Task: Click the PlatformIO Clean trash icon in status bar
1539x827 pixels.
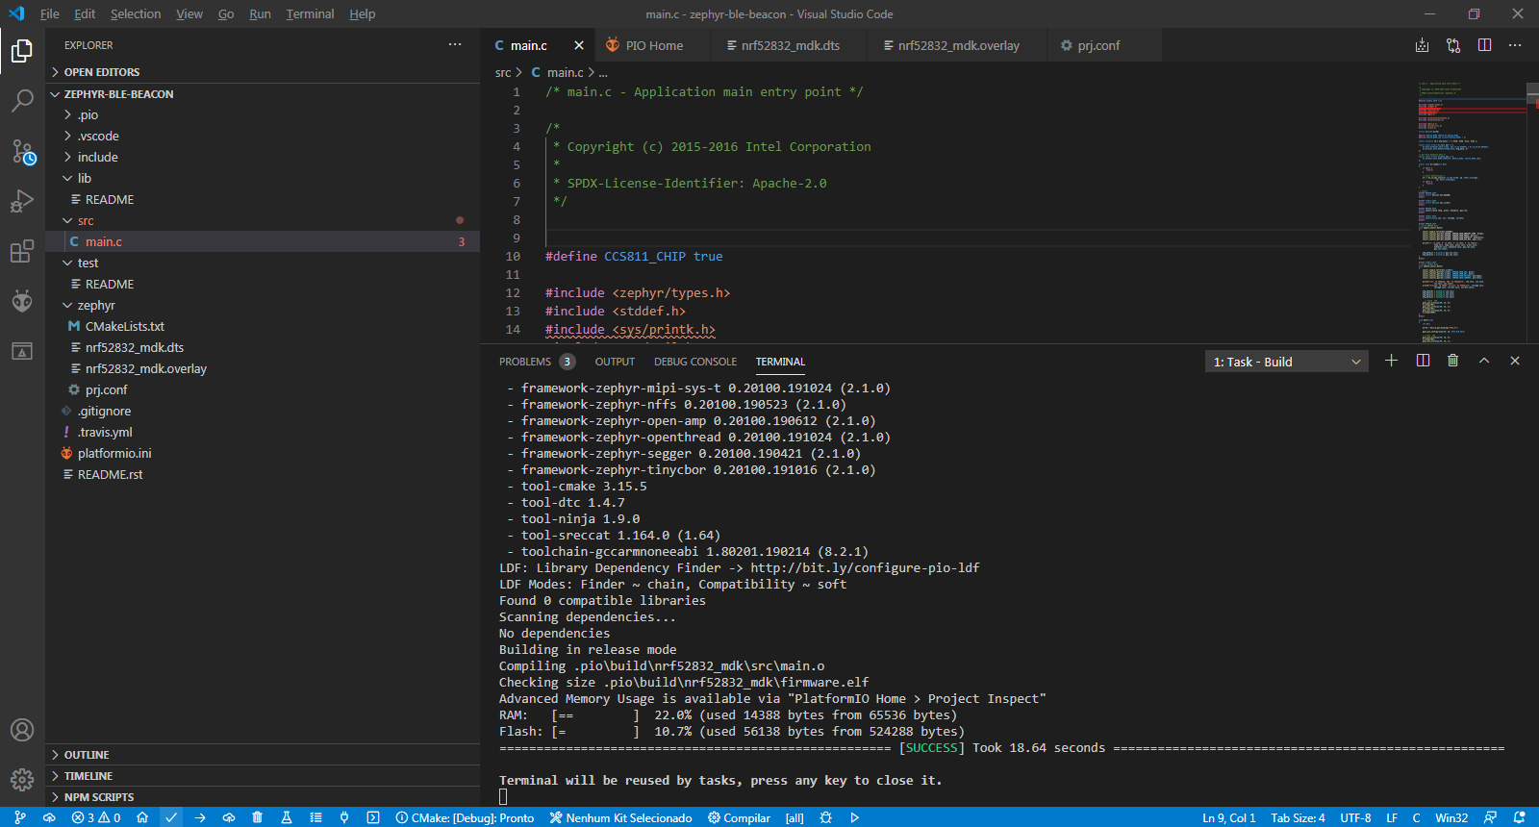Action: tap(257, 817)
